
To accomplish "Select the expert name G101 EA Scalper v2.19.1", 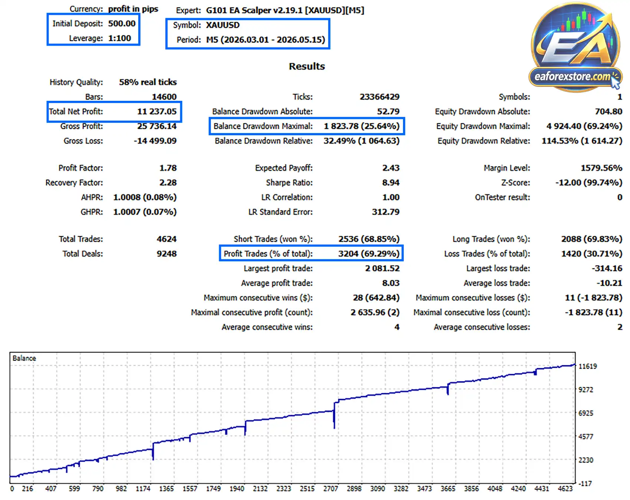I will [285, 10].
